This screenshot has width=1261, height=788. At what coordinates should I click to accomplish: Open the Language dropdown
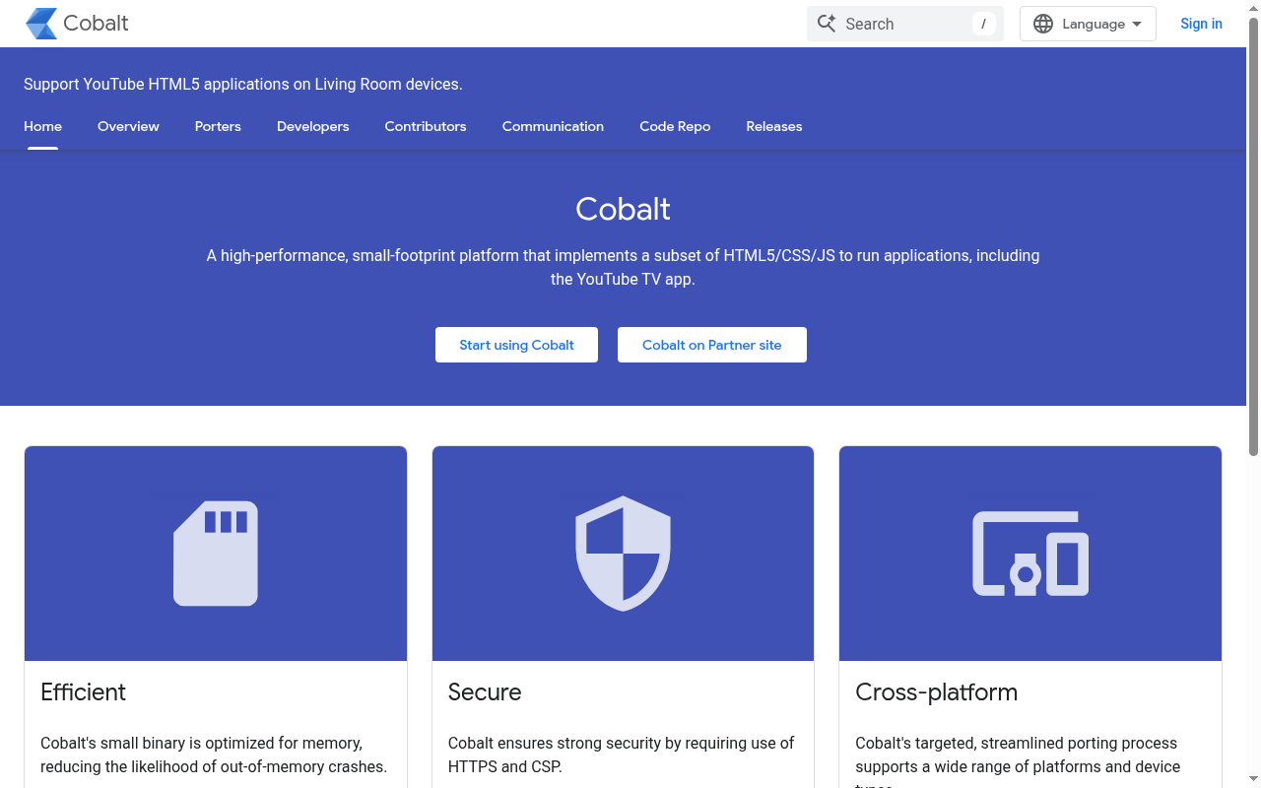click(x=1088, y=24)
